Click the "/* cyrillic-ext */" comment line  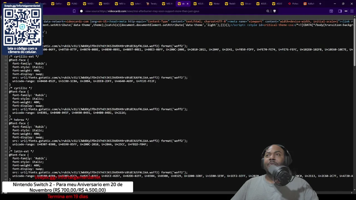pyautogui.click(x=24, y=56)
